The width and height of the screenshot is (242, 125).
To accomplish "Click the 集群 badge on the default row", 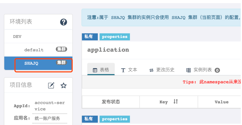I will tap(61, 49).
